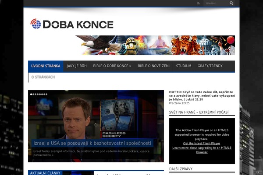Open the header banner image
This screenshot has height=175, width=263.
[155, 45]
